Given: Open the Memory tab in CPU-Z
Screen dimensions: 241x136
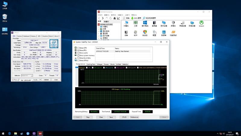Looking at the screenshot, I should (33, 36).
